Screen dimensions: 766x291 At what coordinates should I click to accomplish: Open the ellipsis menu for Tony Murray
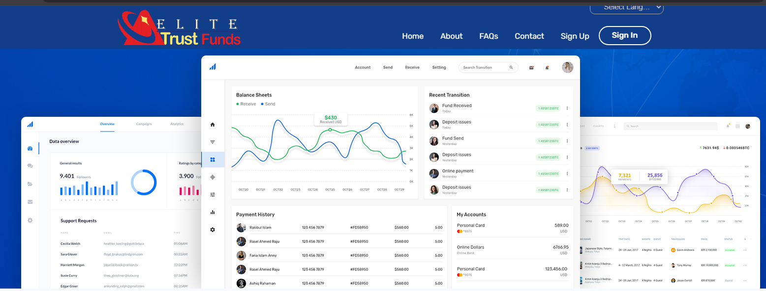[x=745, y=265]
